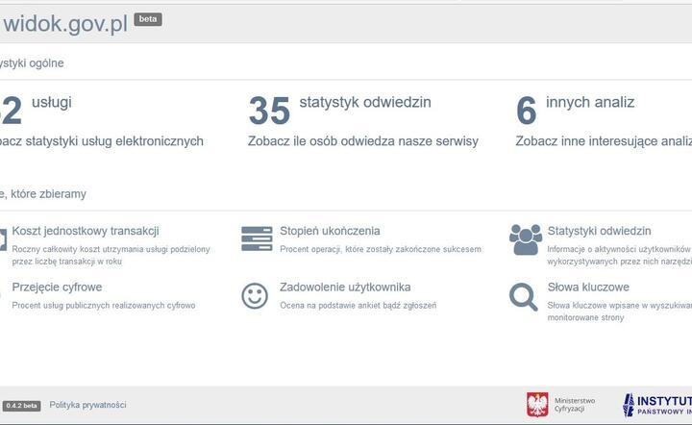The image size is (692, 425).
Task: Click the beta badge beside the site title
Action: coord(148,19)
